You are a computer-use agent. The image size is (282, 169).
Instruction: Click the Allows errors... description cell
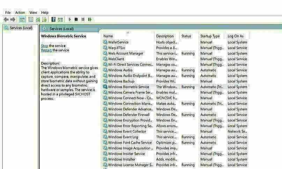pos(167,126)
